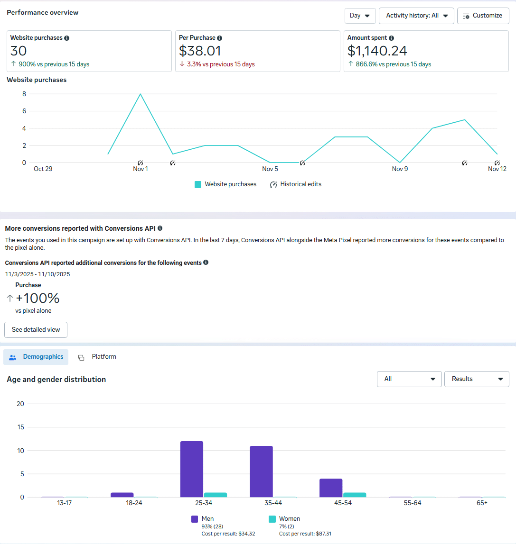The image size is (516, 544).
Task: Click the Demographics people icon
Action: click(x=12, y=357)
